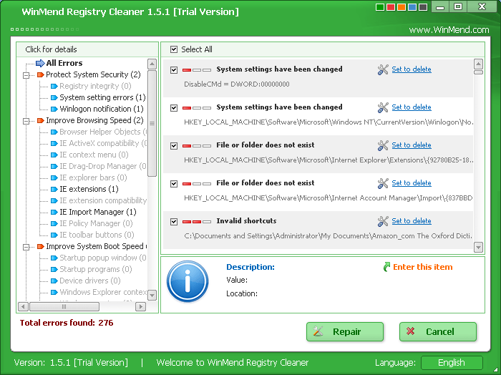Image resolution: width=501 pixels, height=375 pixels.
Task: Click wrench icon for the Winlogon error
Action: pyautogui.click(x=383, y=107)
